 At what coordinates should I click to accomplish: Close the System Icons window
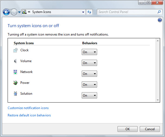click(x=157, y=2)
